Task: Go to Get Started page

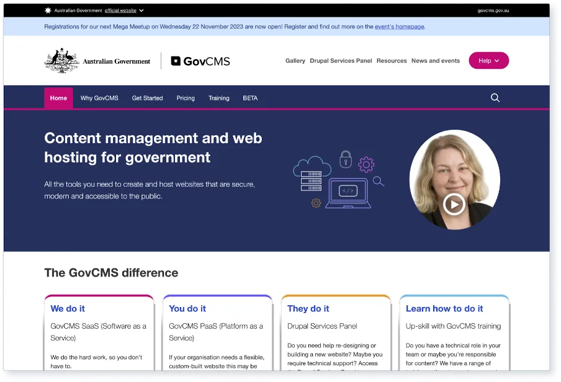Action: point(147,98)
